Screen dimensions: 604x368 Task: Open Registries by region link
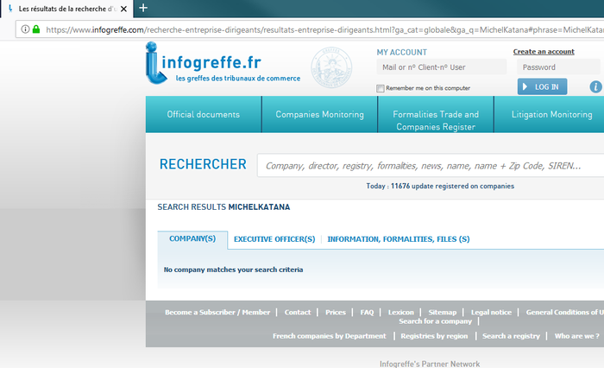[434, 336]
